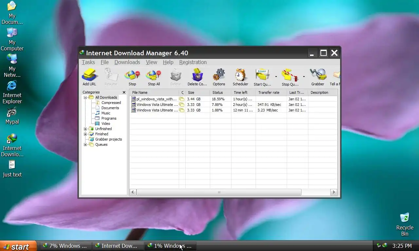The width and height of the screenshot is (419, 251).
Task: Open dropdown arrow next to Start Queue
Action: (x=276, y=77)
